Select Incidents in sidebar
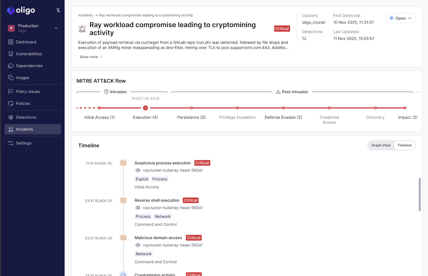428x276 pixels. point(33,129)
